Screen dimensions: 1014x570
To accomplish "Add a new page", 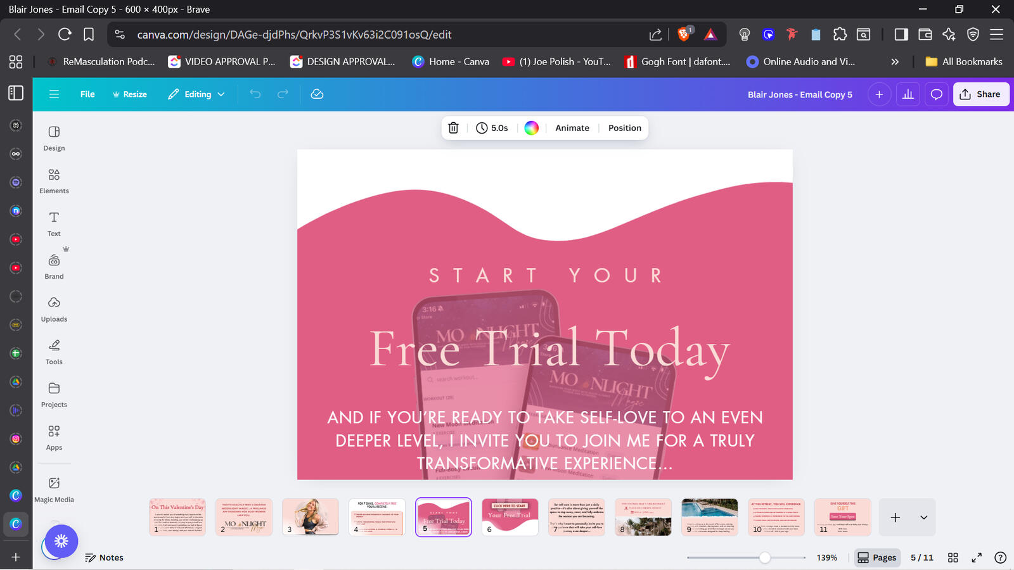I will pos(895,517).
